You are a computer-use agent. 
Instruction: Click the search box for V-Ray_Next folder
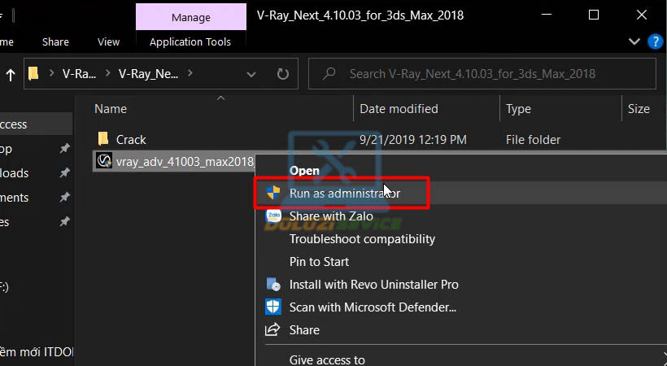click(x=482, y=74)
